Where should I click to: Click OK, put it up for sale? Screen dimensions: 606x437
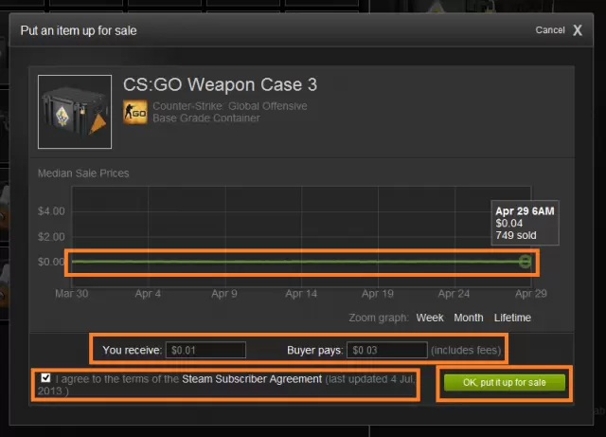pyautogui.click(x=505, y=382)
